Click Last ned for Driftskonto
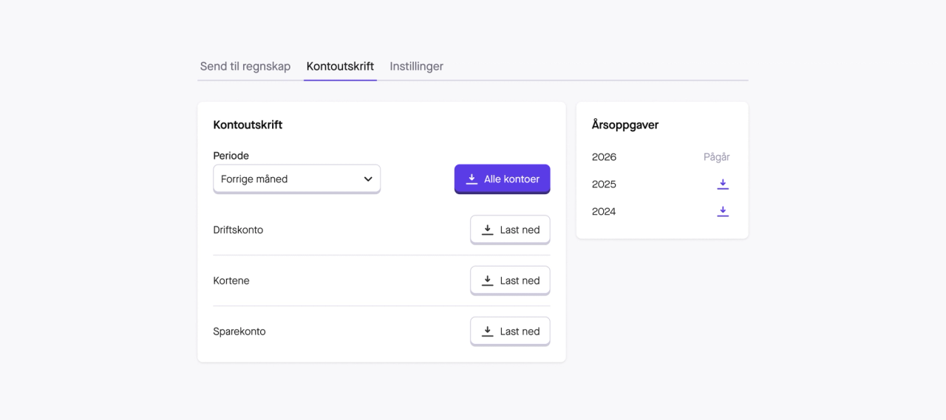946x420 pixels. pos(510,230)
